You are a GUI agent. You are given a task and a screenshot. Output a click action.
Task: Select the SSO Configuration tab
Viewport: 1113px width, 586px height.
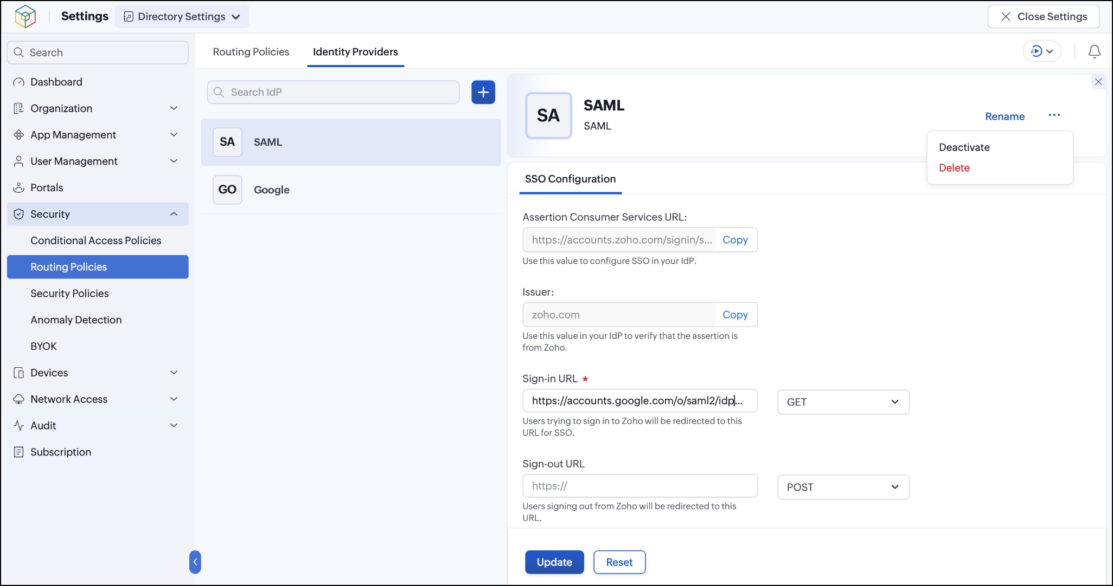click(570, 179)
